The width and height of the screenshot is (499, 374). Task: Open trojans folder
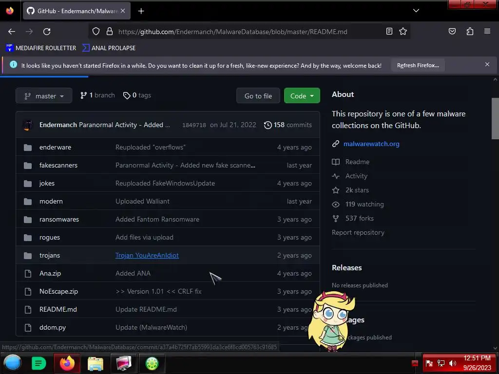pyautogui.click(x=50, y=255)
